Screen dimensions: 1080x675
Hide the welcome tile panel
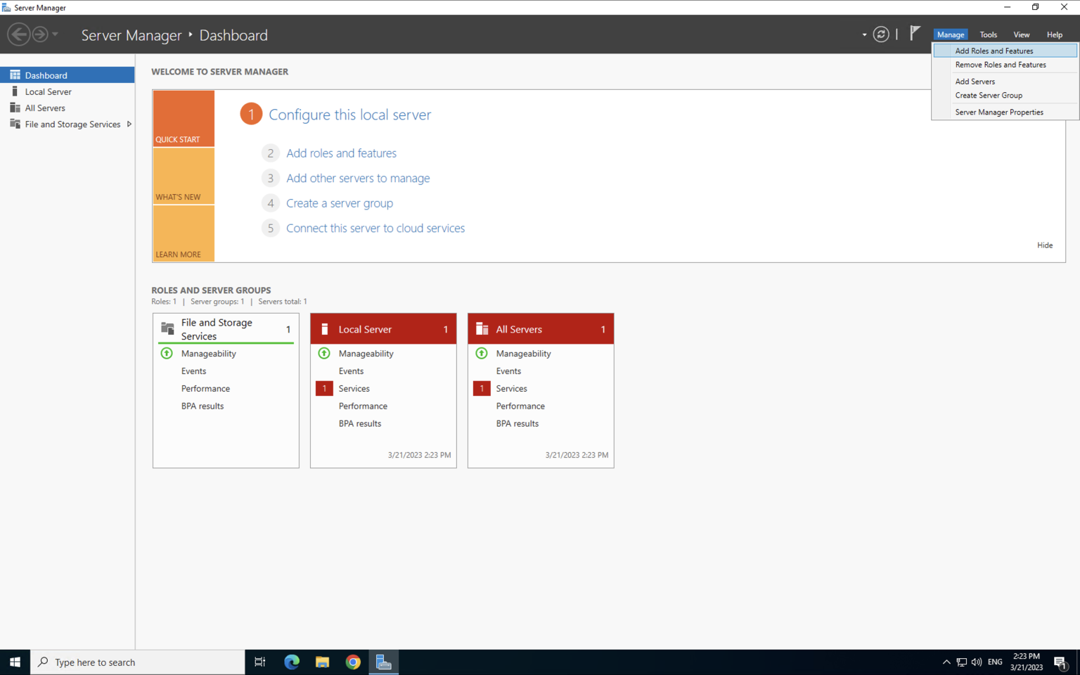point(1044,245)
